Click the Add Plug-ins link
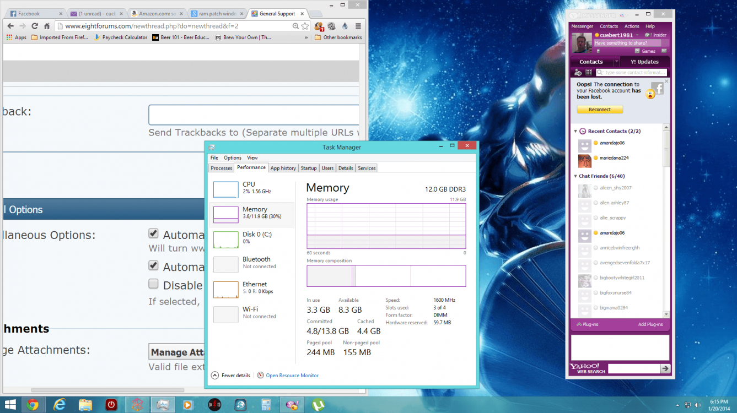This screenshot has width=737, height=413. point(650,324)
